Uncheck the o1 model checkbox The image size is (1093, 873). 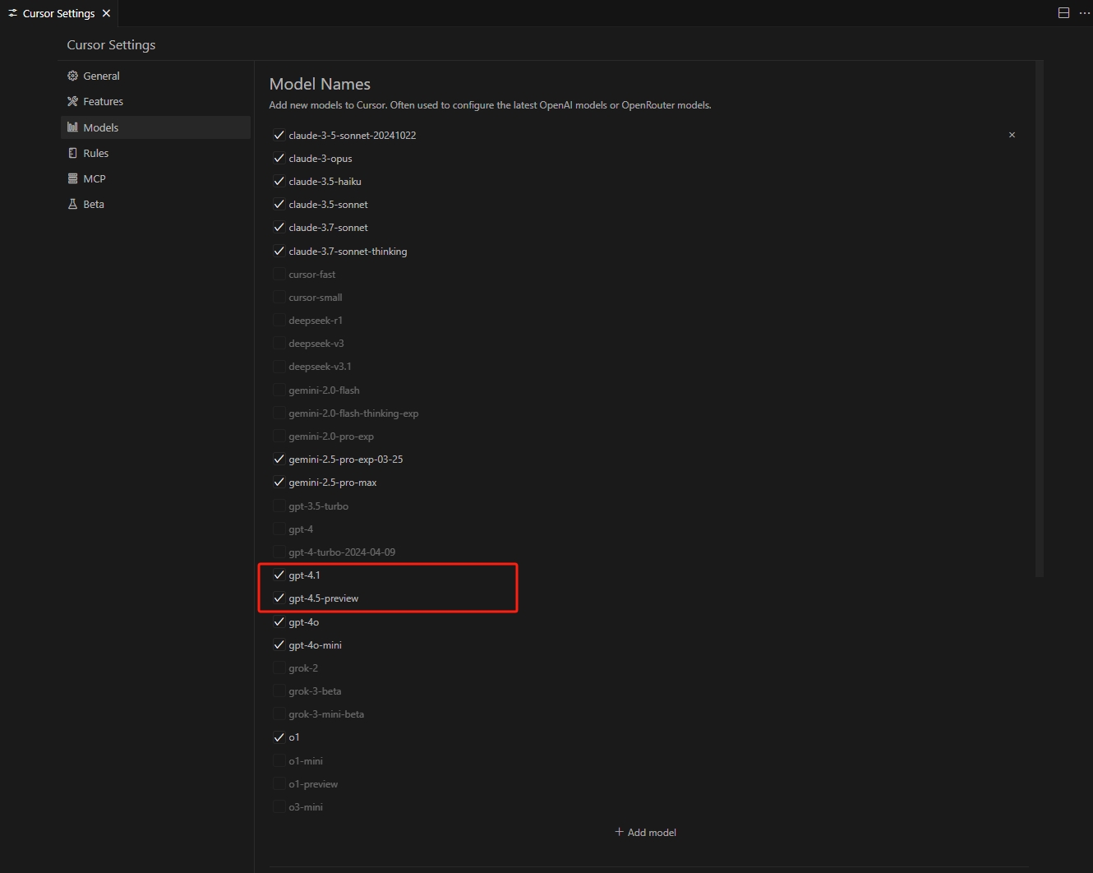click(x=279, y=737)
